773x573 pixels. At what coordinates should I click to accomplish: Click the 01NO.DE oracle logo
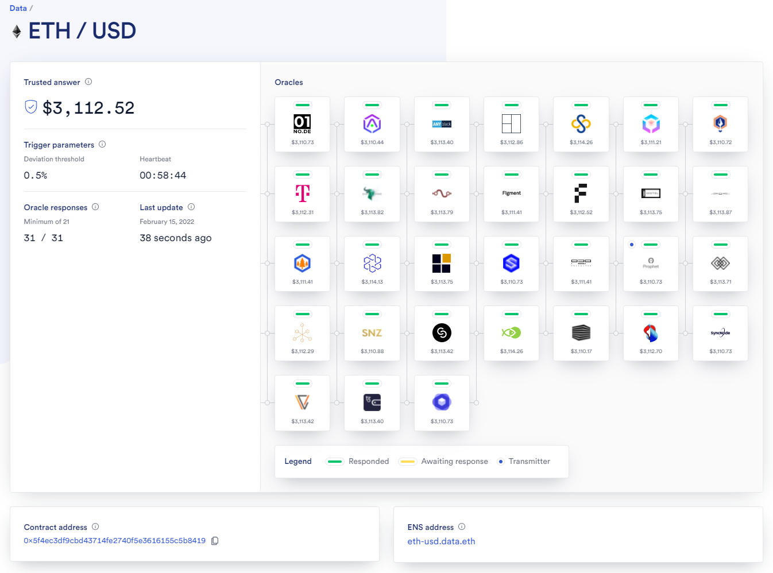point(302,123)
